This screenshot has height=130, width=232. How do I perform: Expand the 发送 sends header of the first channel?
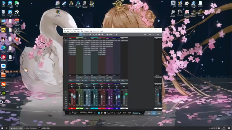click(x=72, y=75)
